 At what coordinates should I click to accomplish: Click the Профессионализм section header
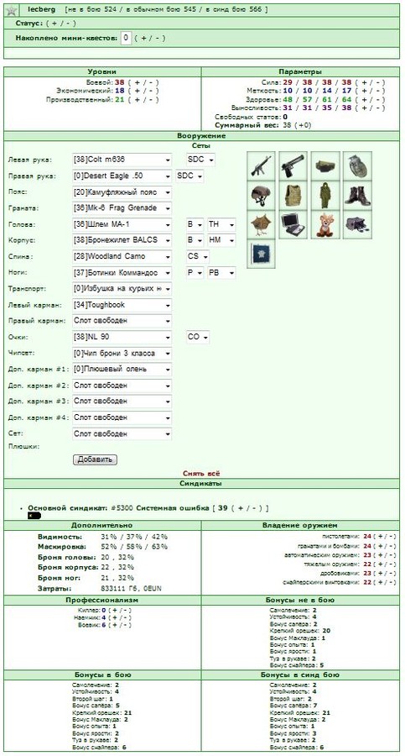click(102, 601)
